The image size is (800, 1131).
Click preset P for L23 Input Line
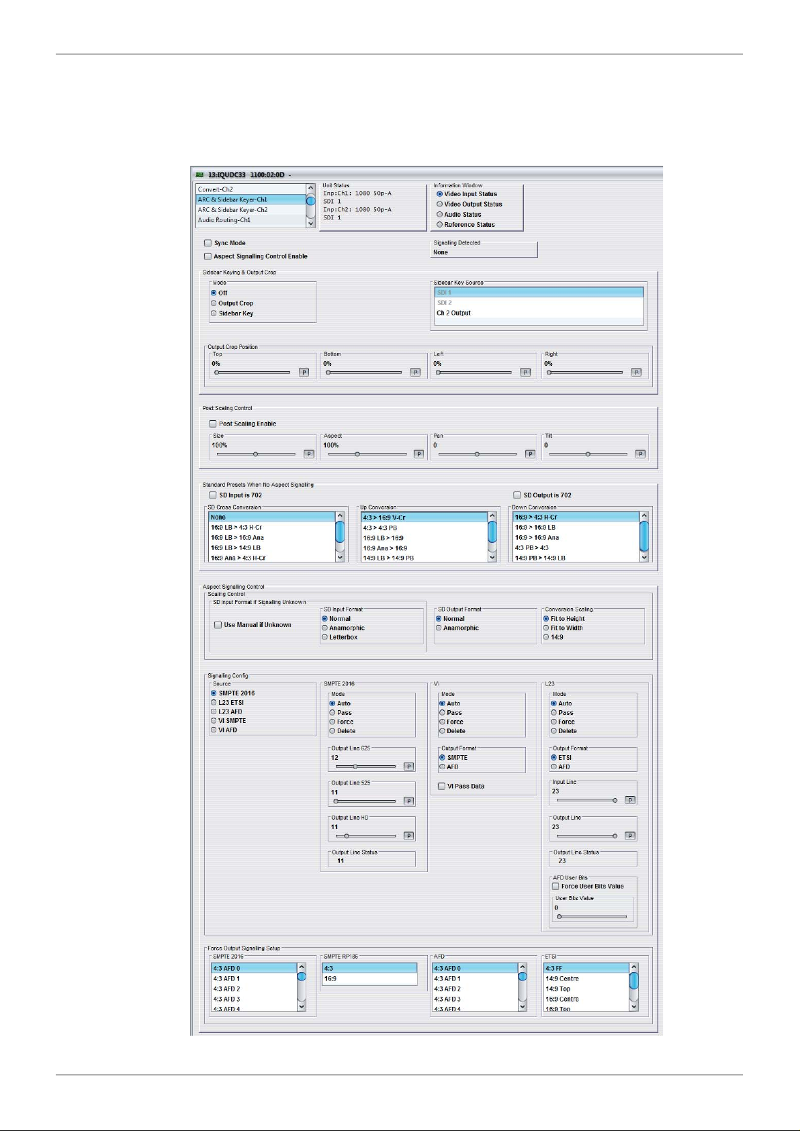(x=630, y=801)
